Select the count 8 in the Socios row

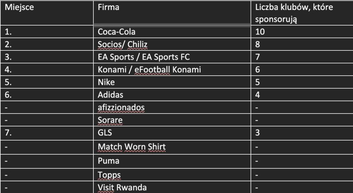click(x=258, y=45)
